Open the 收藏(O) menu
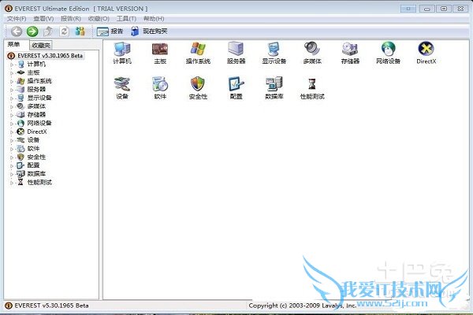Screen dimensions: 473x315 pos(99,19)
